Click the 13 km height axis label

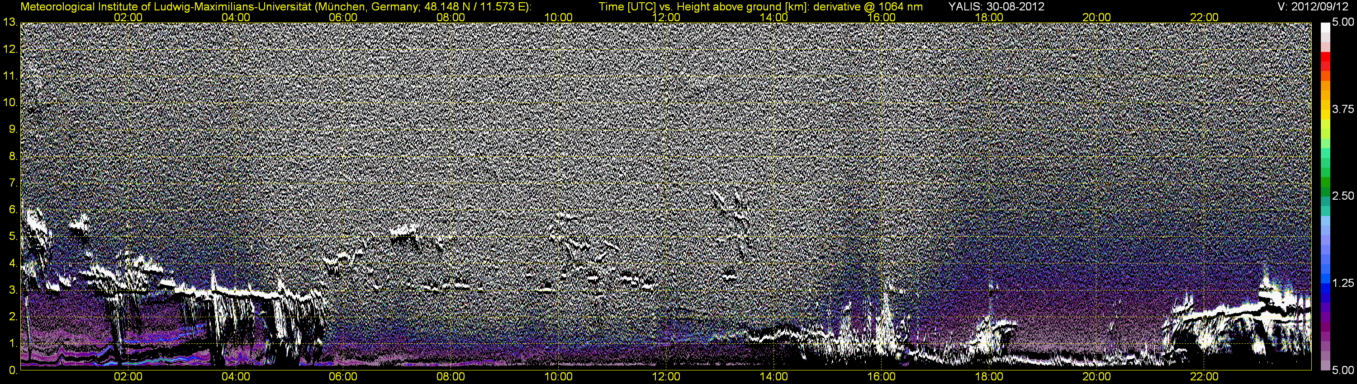[x=10, y=22]
